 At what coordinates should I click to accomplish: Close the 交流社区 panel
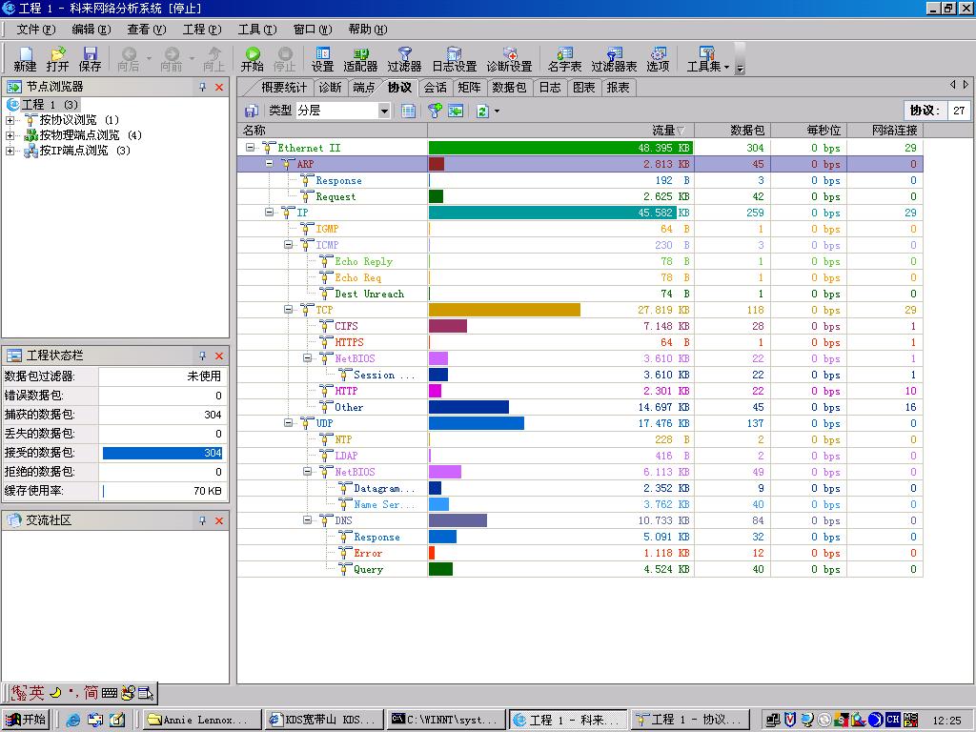(x=219, y=520)
